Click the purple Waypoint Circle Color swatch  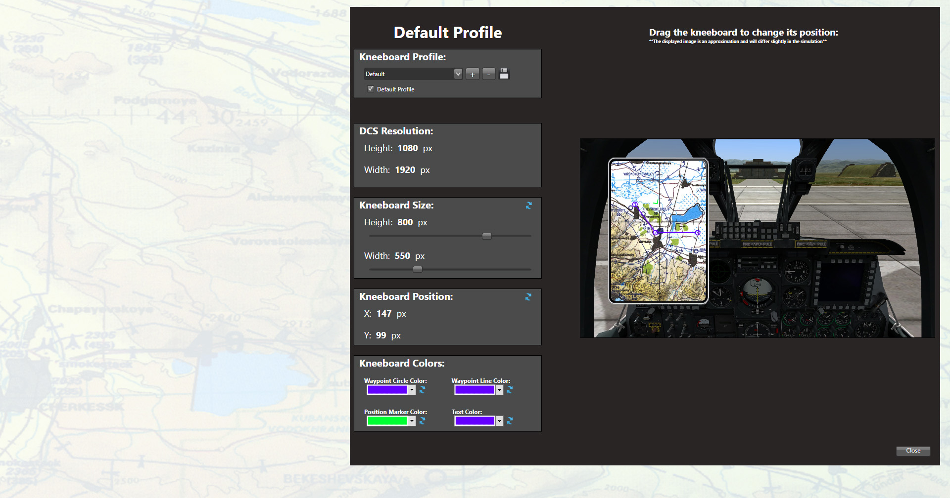click(387, 390)
